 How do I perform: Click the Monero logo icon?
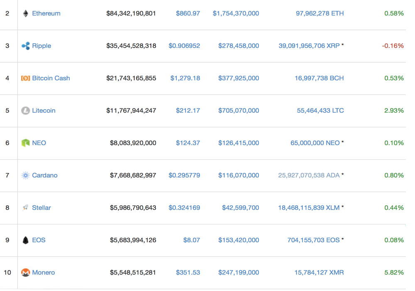point(25,272)
